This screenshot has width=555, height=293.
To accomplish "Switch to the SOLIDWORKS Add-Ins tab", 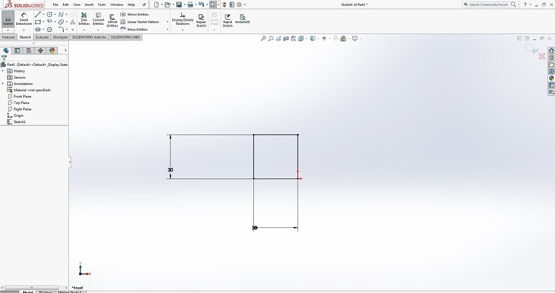I will point(89,37).
